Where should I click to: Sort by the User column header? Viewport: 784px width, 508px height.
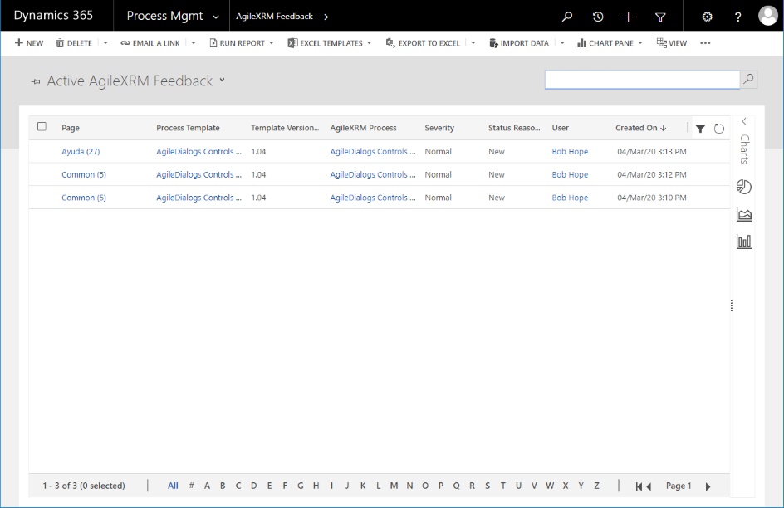tap(561, 128)
